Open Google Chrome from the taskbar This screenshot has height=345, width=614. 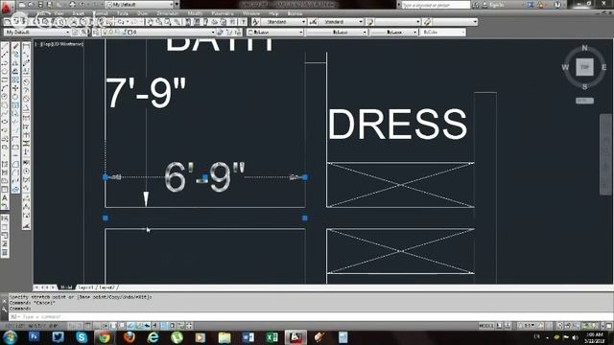(x=105, y=337)
